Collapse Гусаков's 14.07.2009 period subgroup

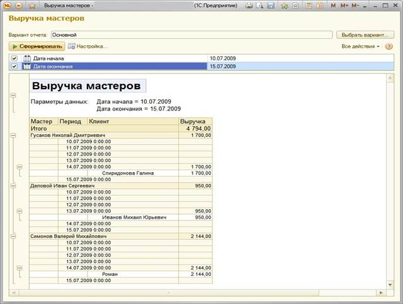coord(20,167)
